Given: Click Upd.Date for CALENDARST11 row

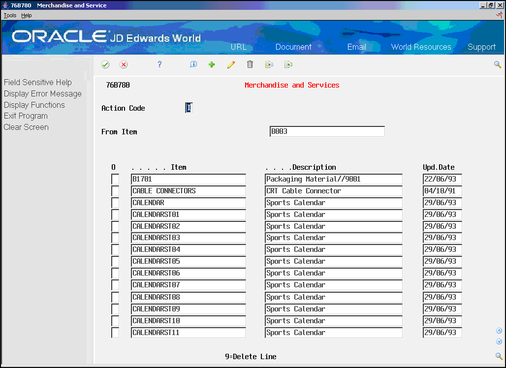Looking at the screenshot, I should coord(443,333).
